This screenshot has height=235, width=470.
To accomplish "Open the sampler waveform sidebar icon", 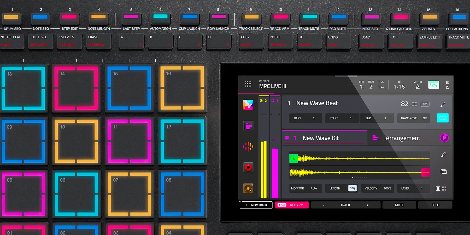I will tap(248, 146).
